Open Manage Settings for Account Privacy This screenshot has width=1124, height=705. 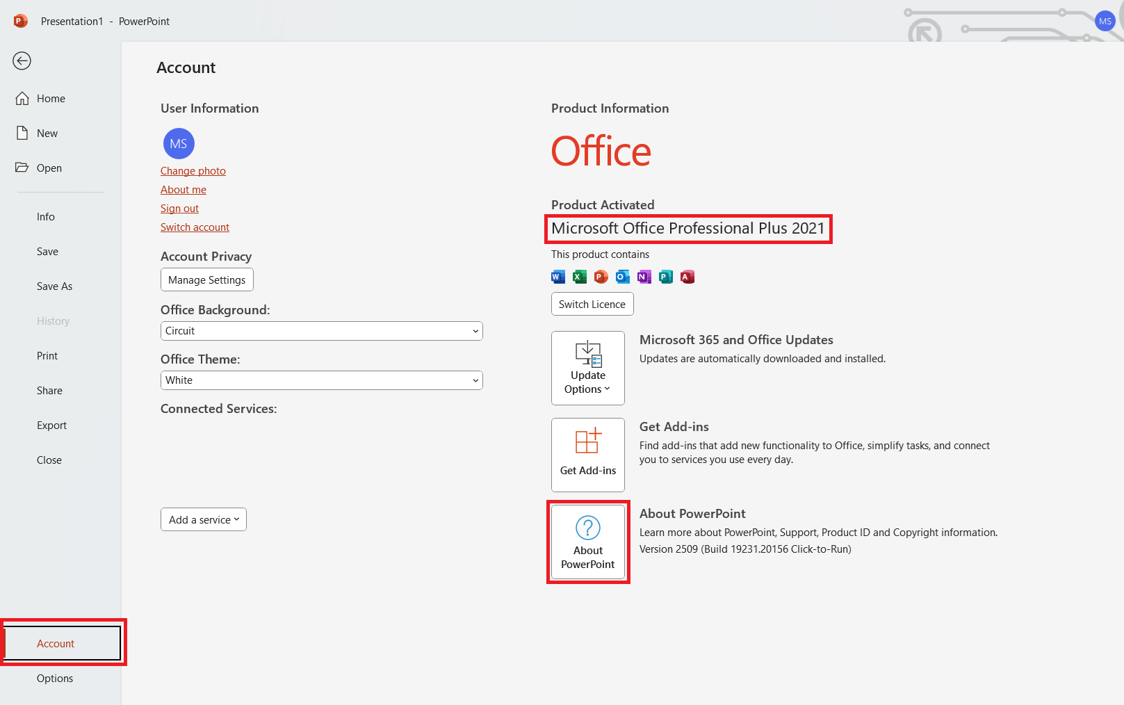click(206, 279)
